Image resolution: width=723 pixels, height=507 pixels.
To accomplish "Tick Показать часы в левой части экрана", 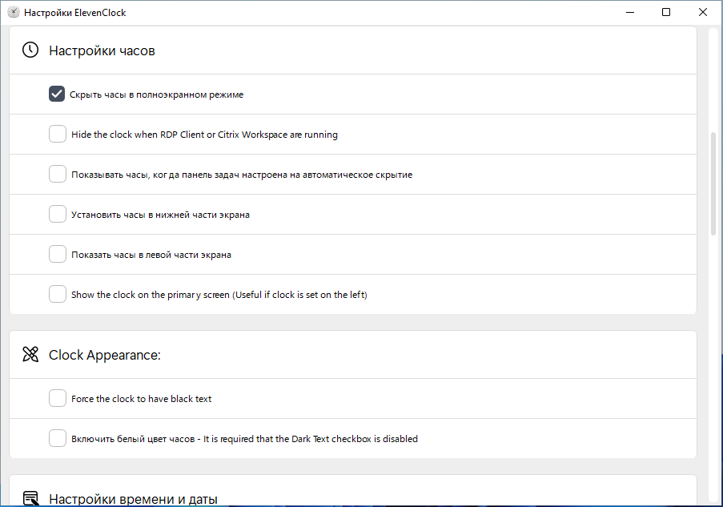I will tap(58, 254).
